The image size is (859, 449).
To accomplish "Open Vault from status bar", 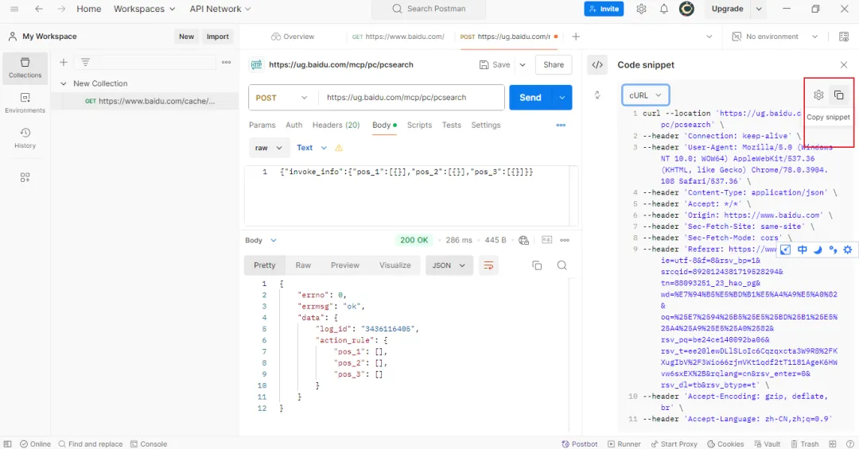I will 767,444.
